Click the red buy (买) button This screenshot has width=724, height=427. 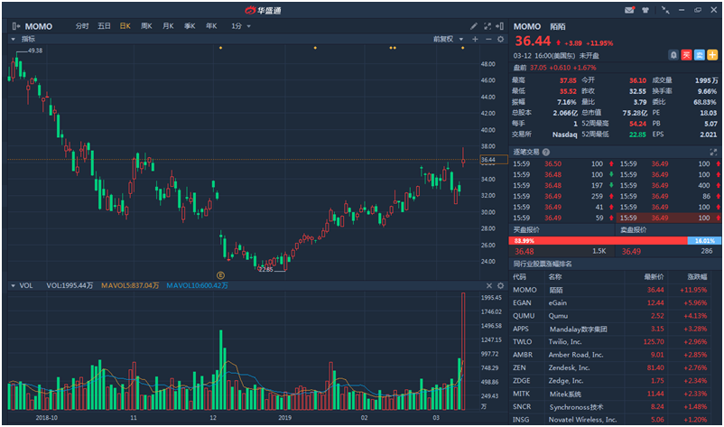(x=686, y=55)
